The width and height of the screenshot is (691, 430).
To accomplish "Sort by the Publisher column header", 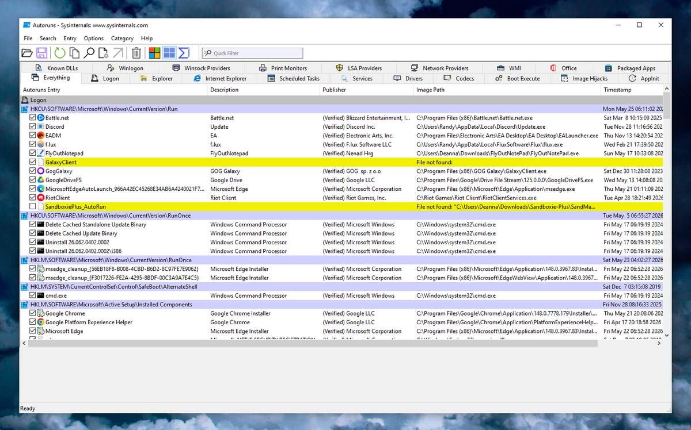I will (x=366, y=90).
